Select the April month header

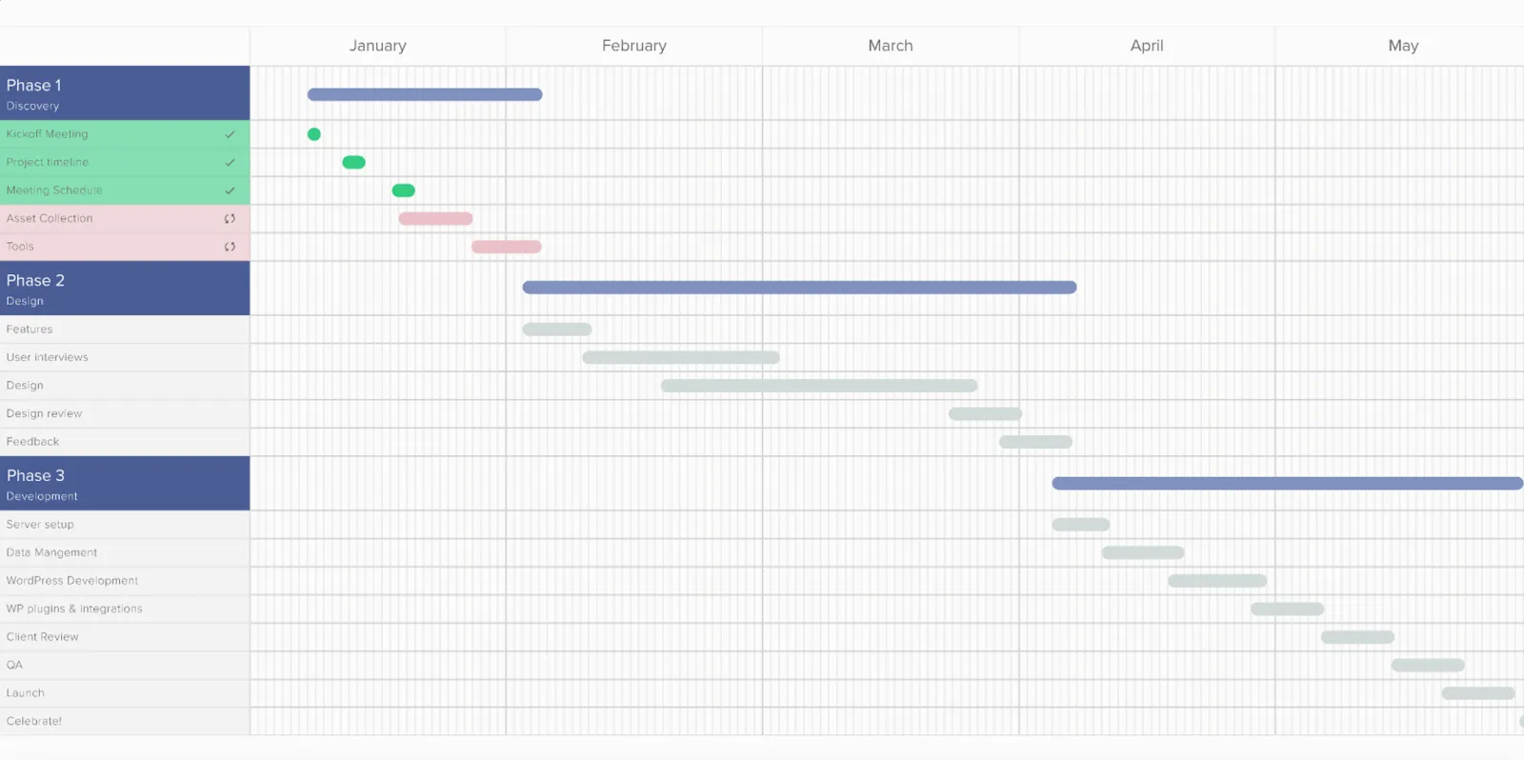click(x=1147, y=46)
